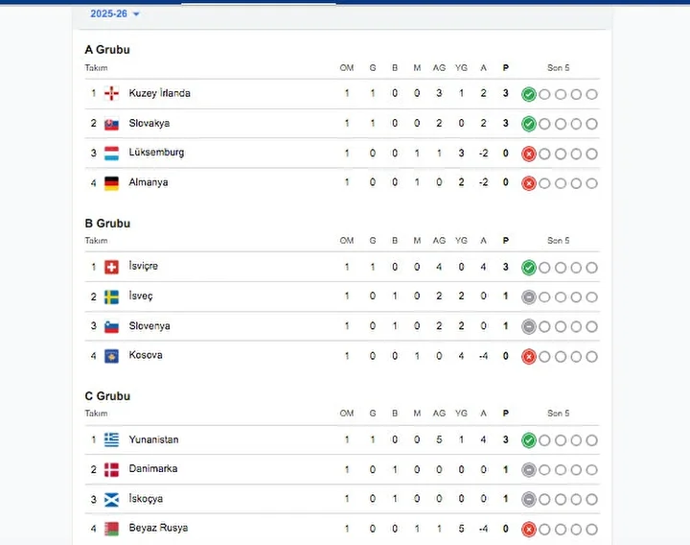The height and width of the screenshot is (545, 690).
Task: Click the Kuzey İrlanda flag icon
Action: [x=111, y=93]
